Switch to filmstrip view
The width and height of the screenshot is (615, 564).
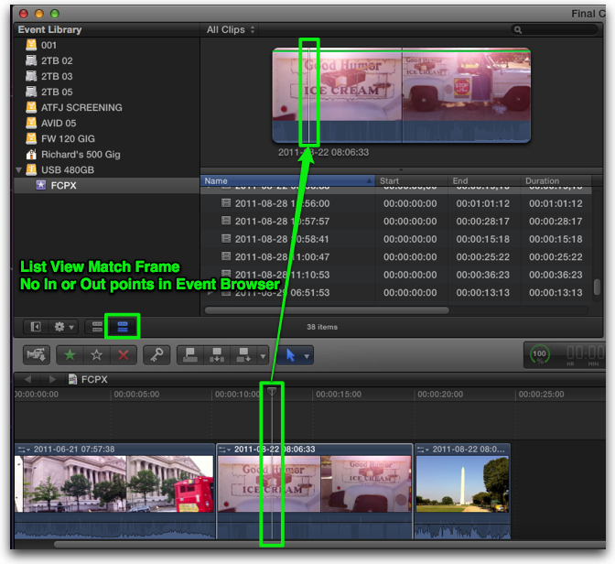(x=97, y=327)
